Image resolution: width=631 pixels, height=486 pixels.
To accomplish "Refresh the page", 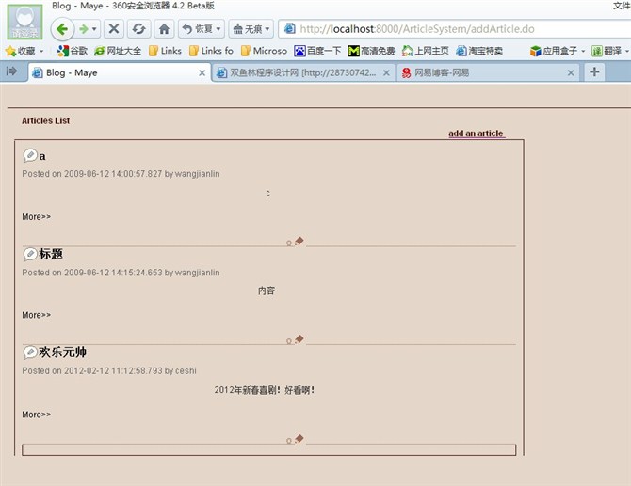I will click(x=138, y=29).
